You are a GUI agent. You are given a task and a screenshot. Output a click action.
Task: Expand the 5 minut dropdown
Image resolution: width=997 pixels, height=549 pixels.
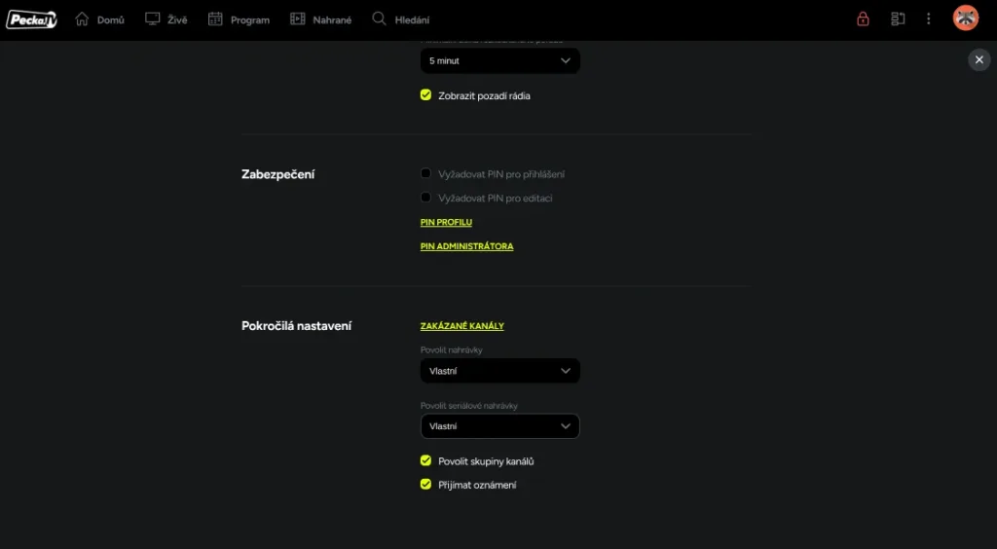tap(499, 60)
